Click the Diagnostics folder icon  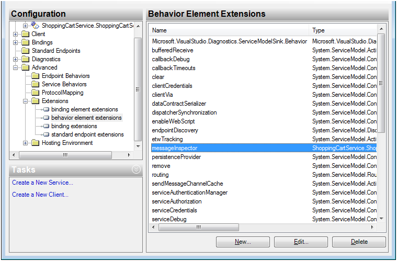coord(25,59)
